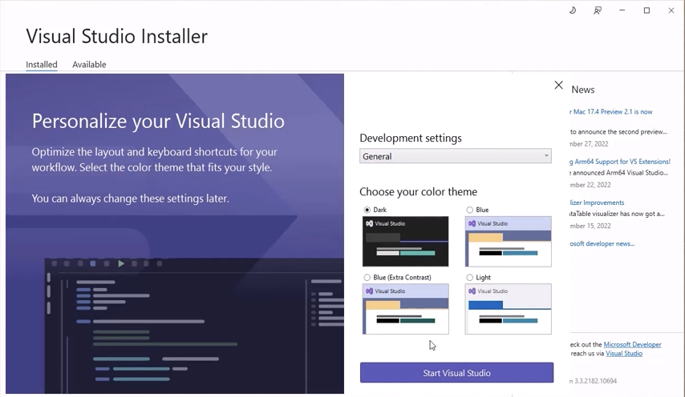
Task: Click Blue (Extra Contrast) preview thumbnail
Action: pyautogui.click(x=405, y=309)
